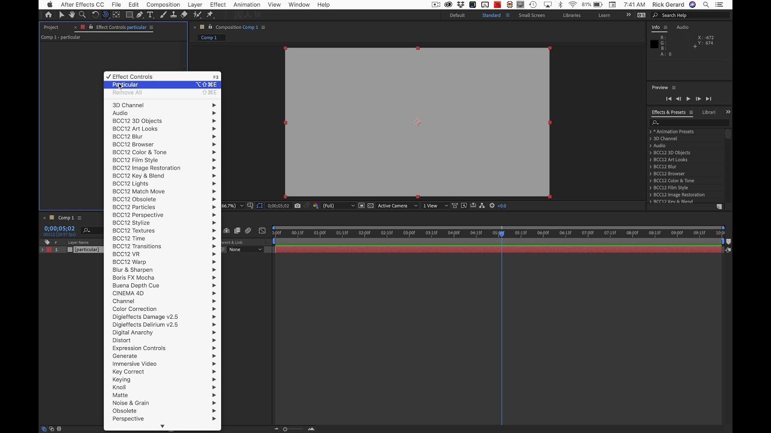This screenshot has width=771, height=433.
Task: Select the Hand tool
Action: 72,15
